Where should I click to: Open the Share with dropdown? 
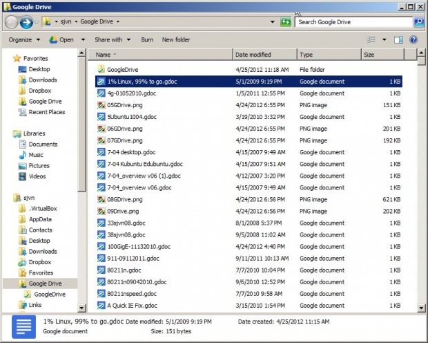113,40
